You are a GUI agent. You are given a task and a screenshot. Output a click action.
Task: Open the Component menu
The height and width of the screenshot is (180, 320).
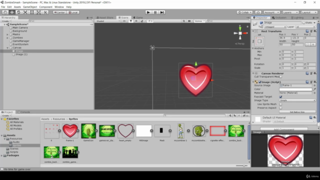[x=45, y=7]
